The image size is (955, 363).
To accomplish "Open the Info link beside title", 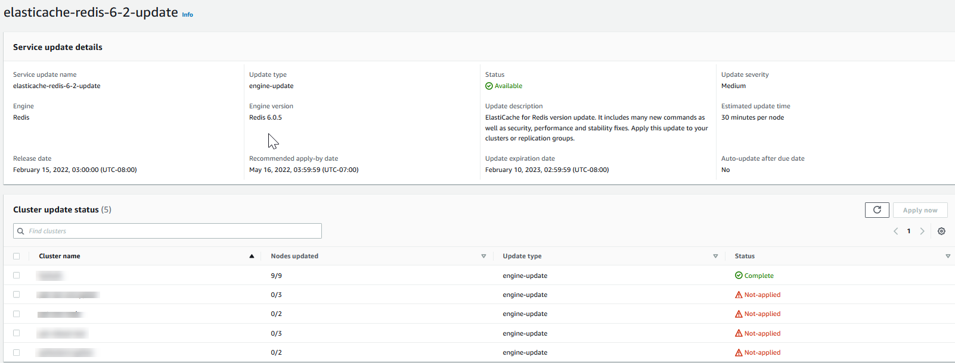I will coord(187,15).
